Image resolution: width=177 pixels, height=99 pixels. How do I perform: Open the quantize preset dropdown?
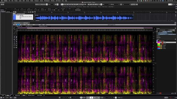[126, 4]
